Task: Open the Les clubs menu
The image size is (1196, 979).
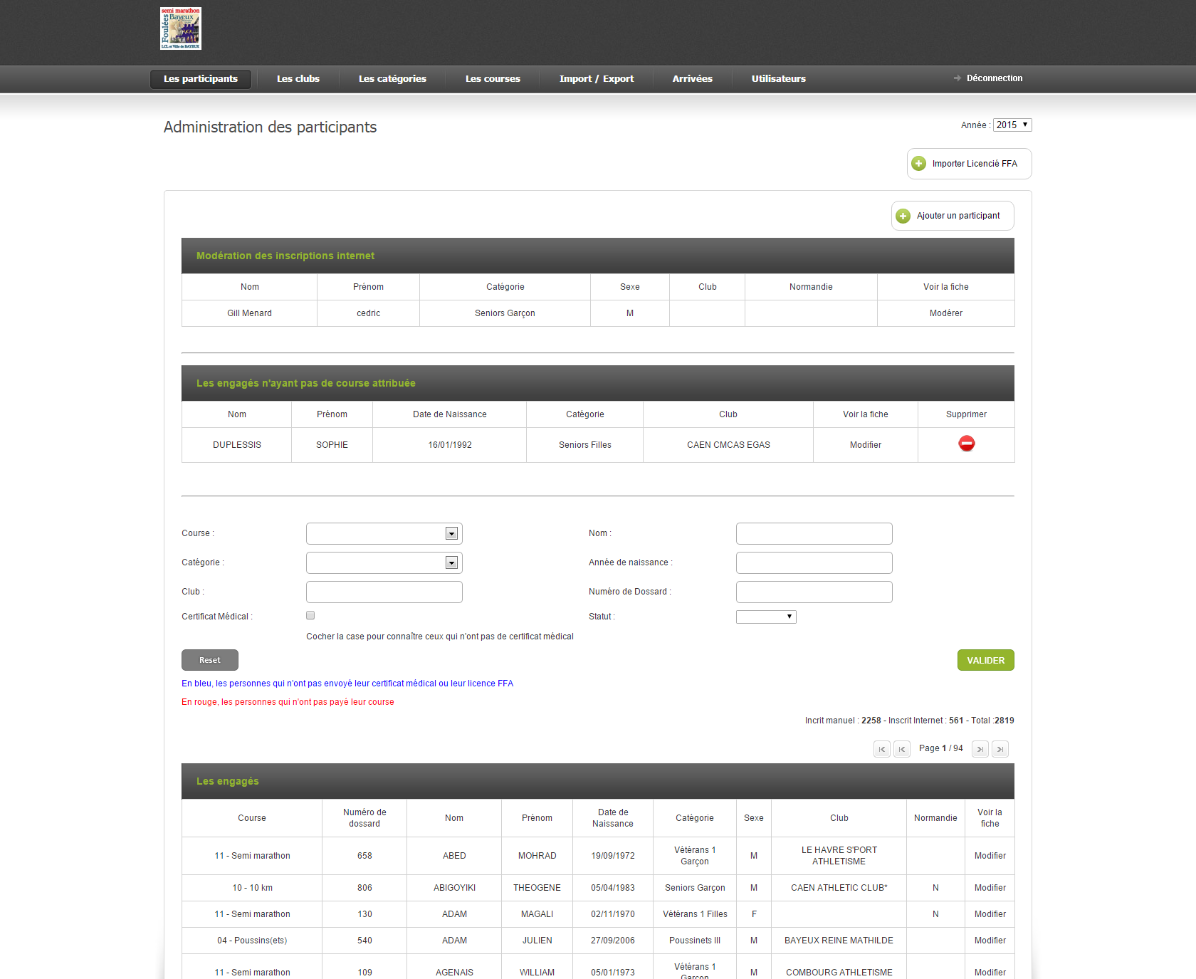Action: coord(298,79)
